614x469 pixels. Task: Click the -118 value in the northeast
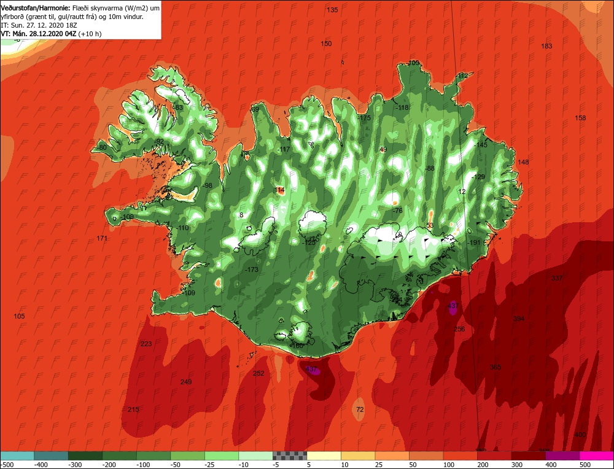click(x=402, y=107)
